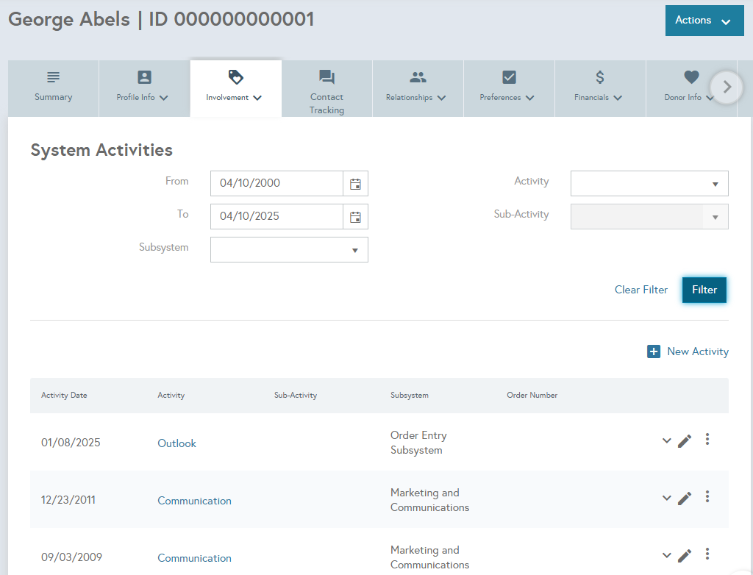Click the Donor Info heart icon
Viewport: 753px width, 575px height.
point(691,77)
